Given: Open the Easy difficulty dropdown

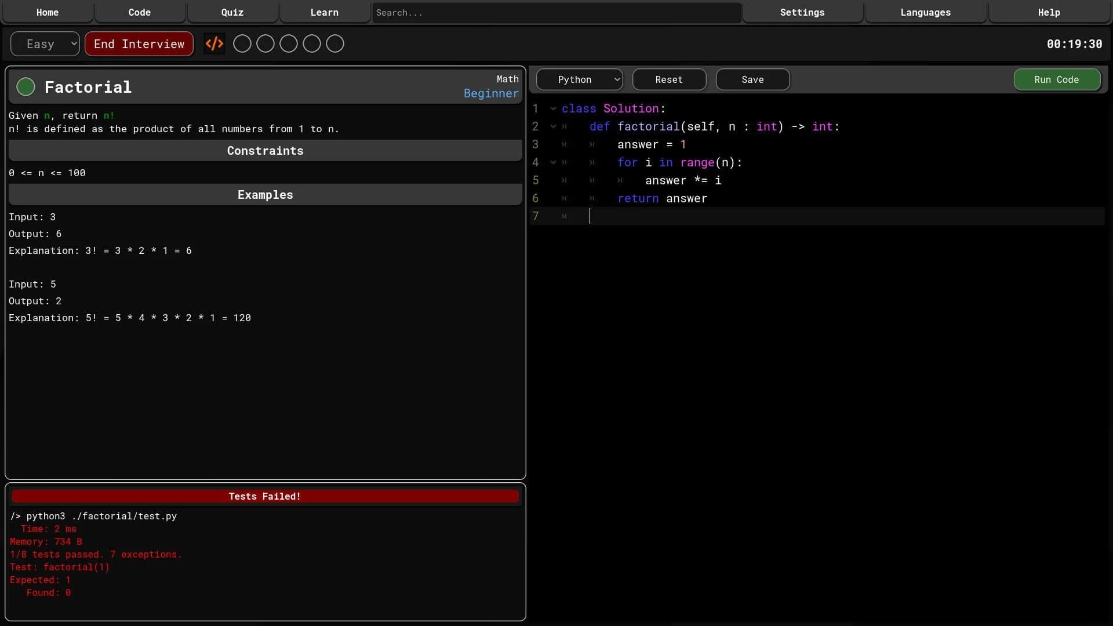Looking at the screenshot, I should coord(45,43).
